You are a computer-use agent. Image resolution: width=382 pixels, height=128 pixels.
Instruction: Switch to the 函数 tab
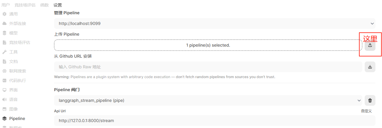coord(45,5)
